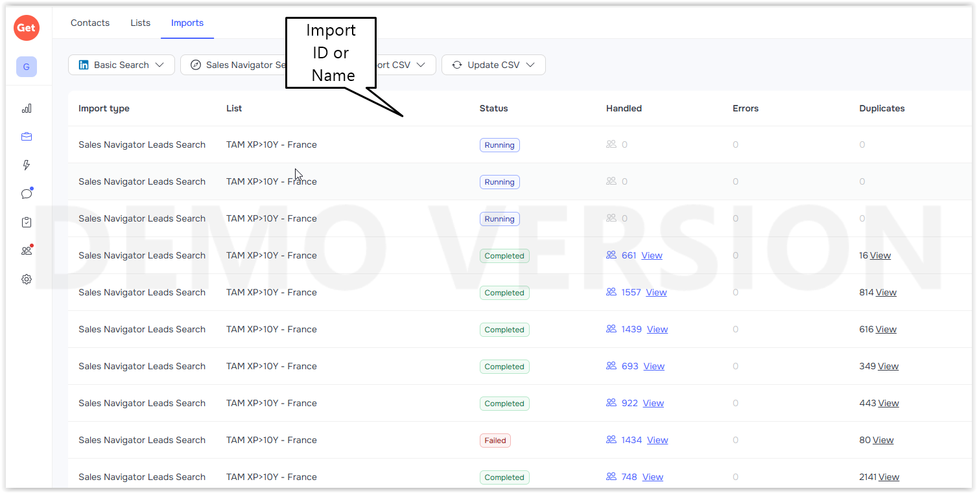Click View link beside 814 duplicates

click(886, 292)
